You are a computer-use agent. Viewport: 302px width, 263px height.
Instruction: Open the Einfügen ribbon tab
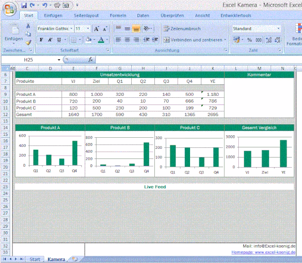coord(53,15)
